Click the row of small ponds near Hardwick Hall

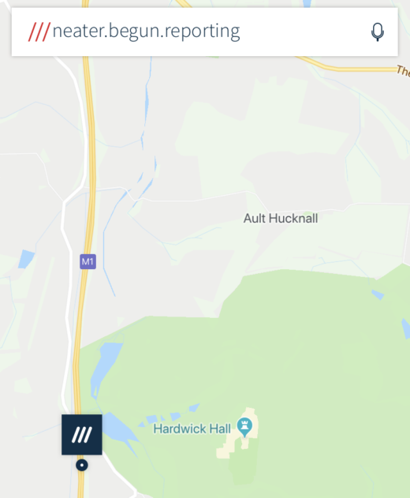tap(170, 415)
